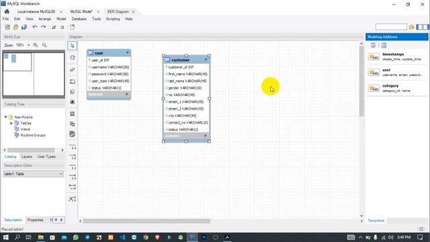Select the category template
This screenshot has width=430, height=242.
pyautogui.click(x=396, y=88)
